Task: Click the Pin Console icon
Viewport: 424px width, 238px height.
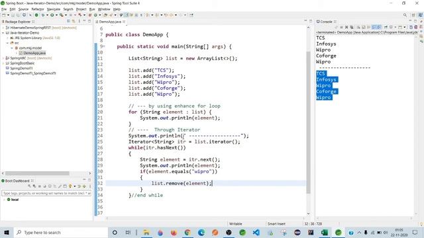Action: tap(386, 27)
